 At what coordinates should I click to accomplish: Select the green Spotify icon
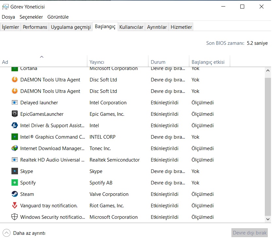(x=15, y=183)
